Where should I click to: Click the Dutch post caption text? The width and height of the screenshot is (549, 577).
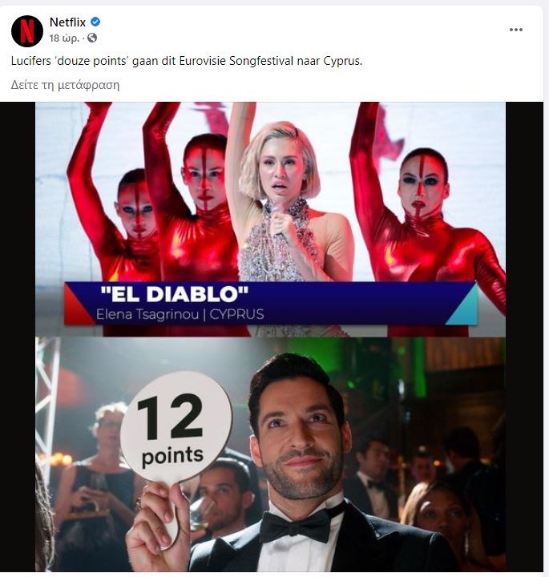187,61
